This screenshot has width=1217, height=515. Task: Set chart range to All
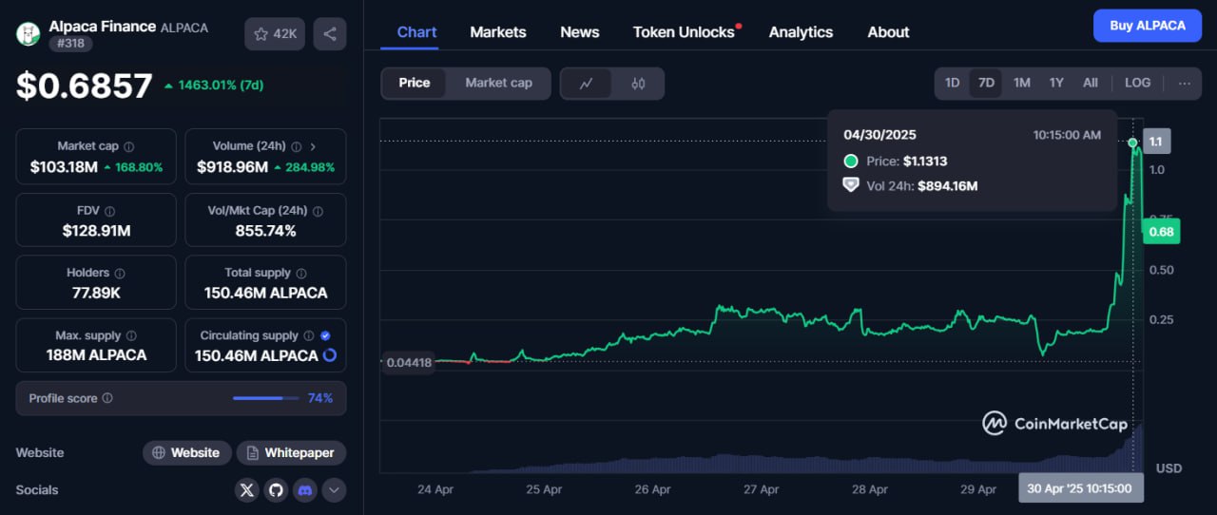[x=1091, y=83]
